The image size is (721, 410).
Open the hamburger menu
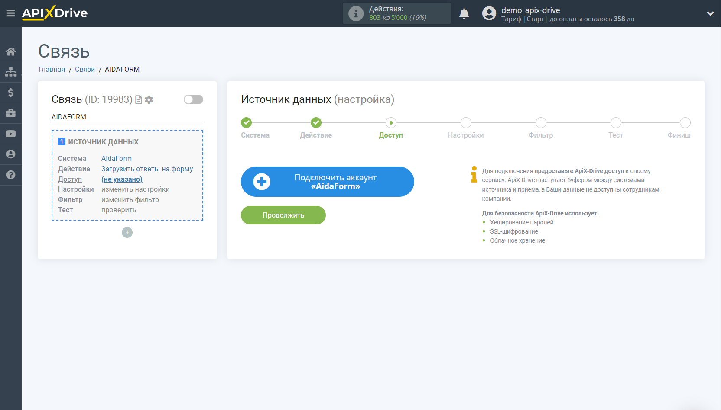[11, 13]
